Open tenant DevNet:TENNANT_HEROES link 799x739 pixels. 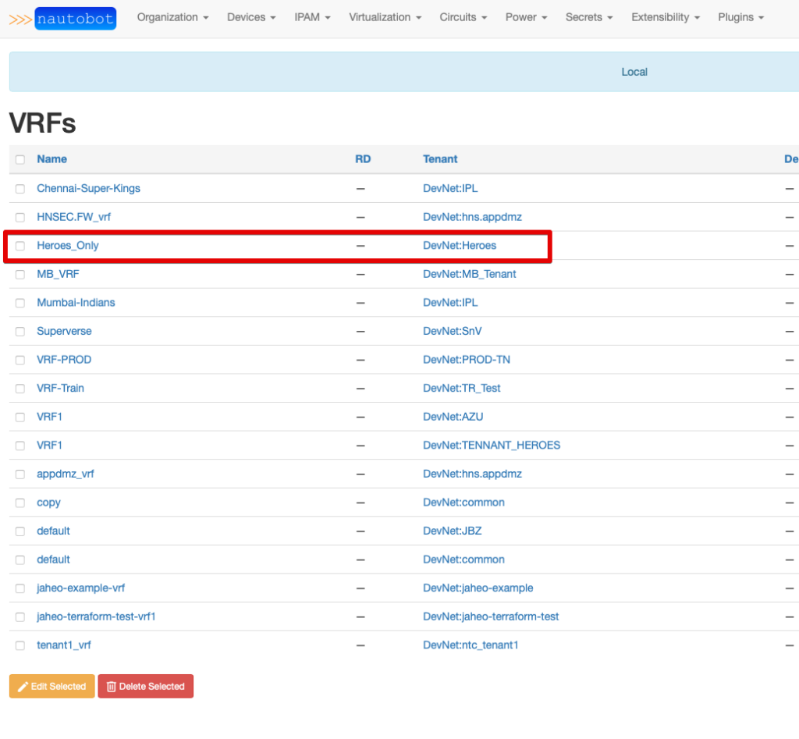coord(492,445)
